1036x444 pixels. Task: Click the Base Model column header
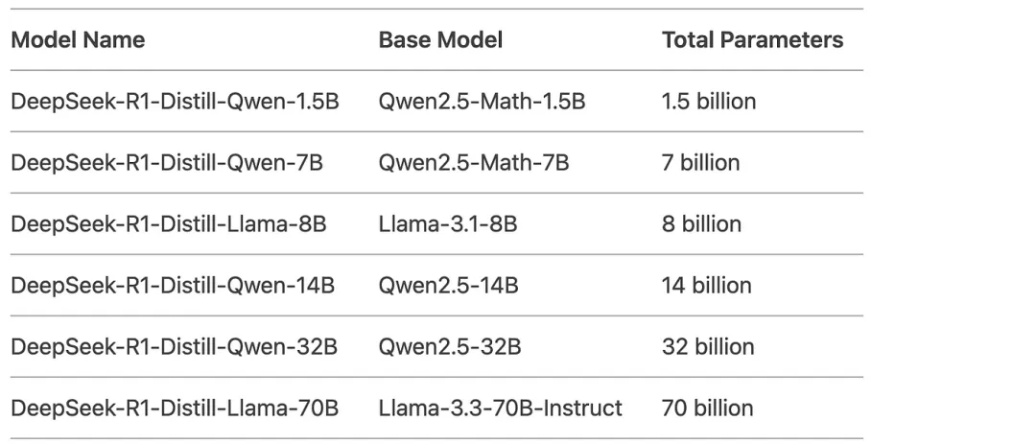pyautogui.click(x=440, y=39)
